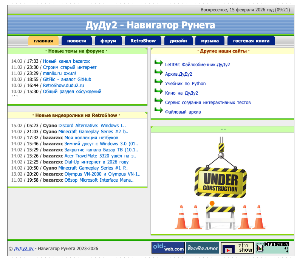This screenshot has width=297, height=260.
Task: Click green arrow next to Файловый архив
Action: click(159, 111)
